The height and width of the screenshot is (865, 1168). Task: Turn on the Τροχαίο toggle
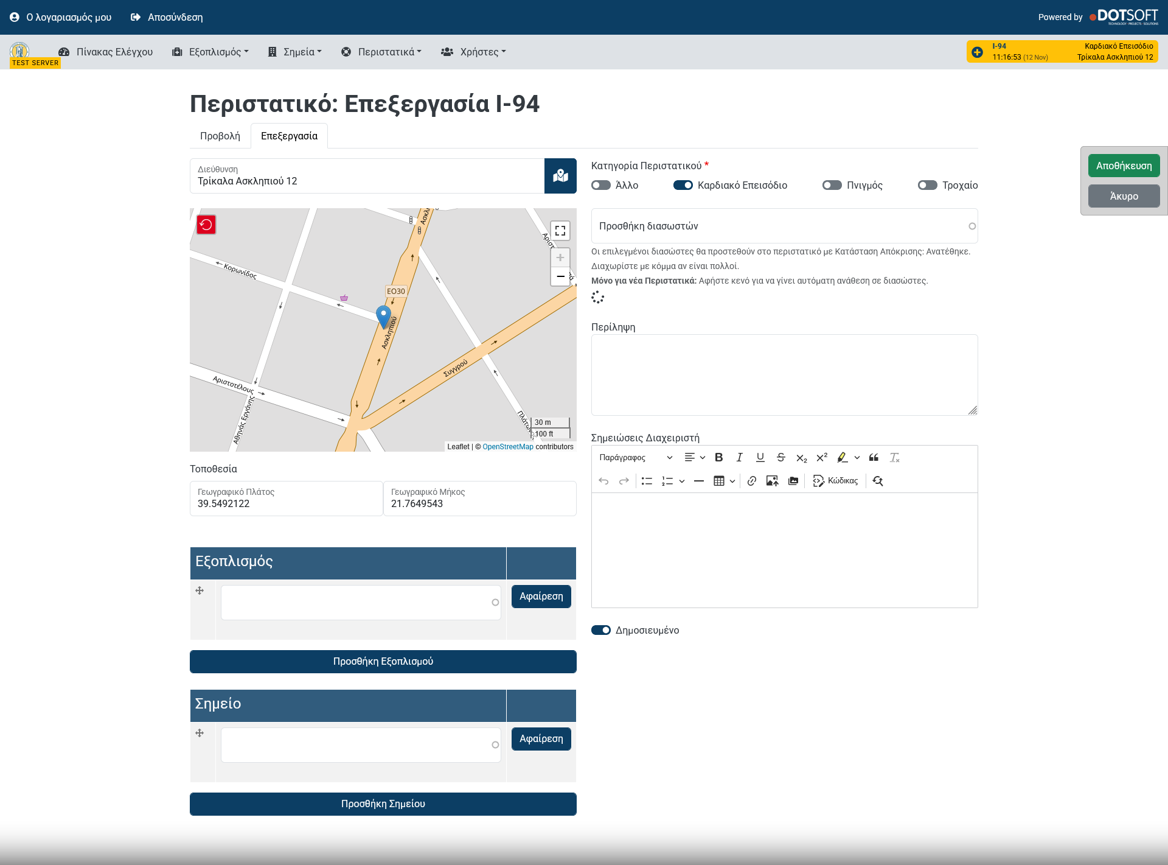click(927, 185)
